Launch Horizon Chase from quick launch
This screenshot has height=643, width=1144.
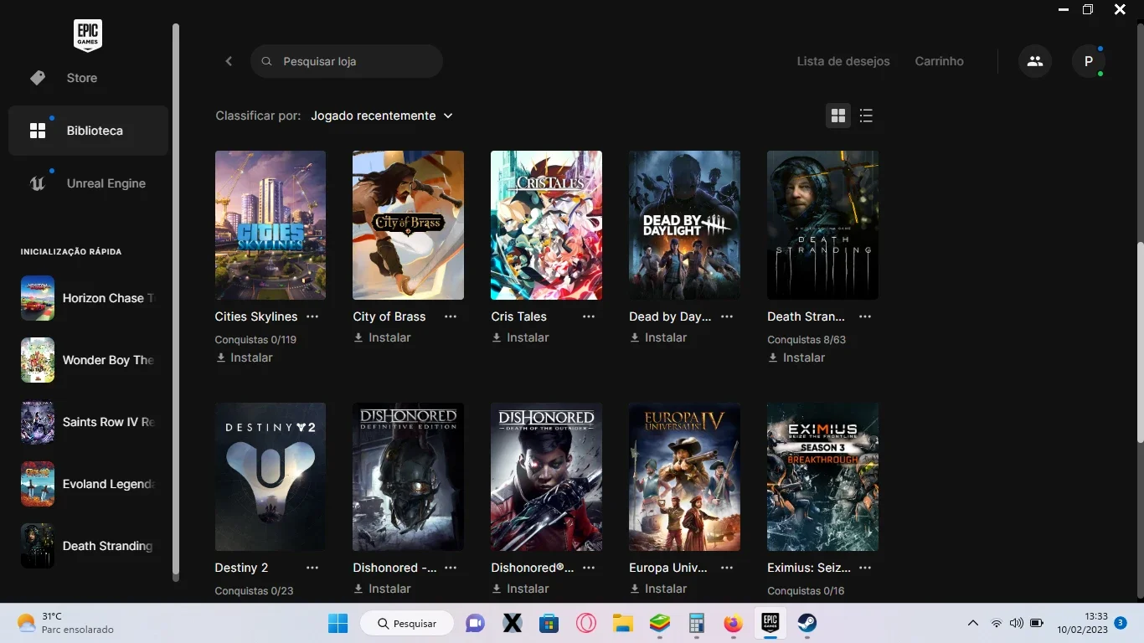click(88, 298)
